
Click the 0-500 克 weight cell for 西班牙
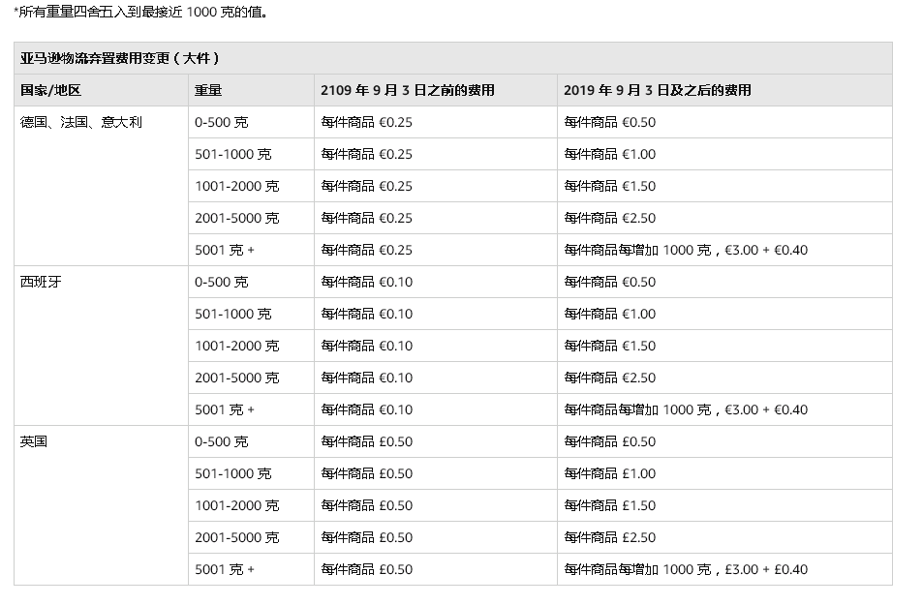(x=221, y=282)
